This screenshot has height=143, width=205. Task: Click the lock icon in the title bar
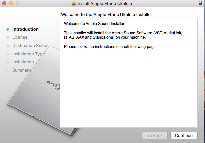tap(200, 3)
